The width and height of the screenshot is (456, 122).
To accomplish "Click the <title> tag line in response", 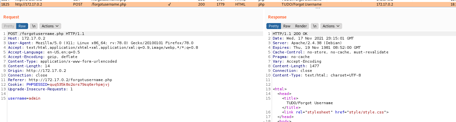I will [290, 98].
